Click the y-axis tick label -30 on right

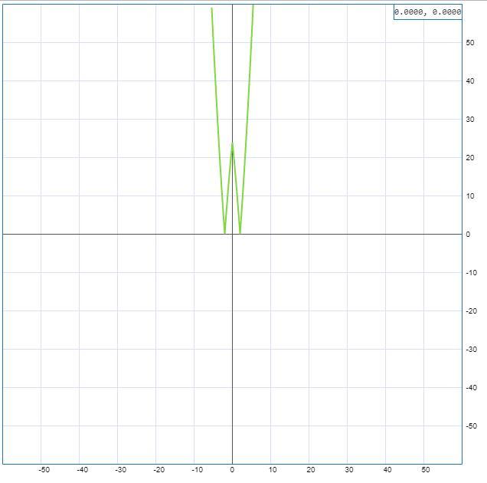pyautogui.click(x=471, y=350)
